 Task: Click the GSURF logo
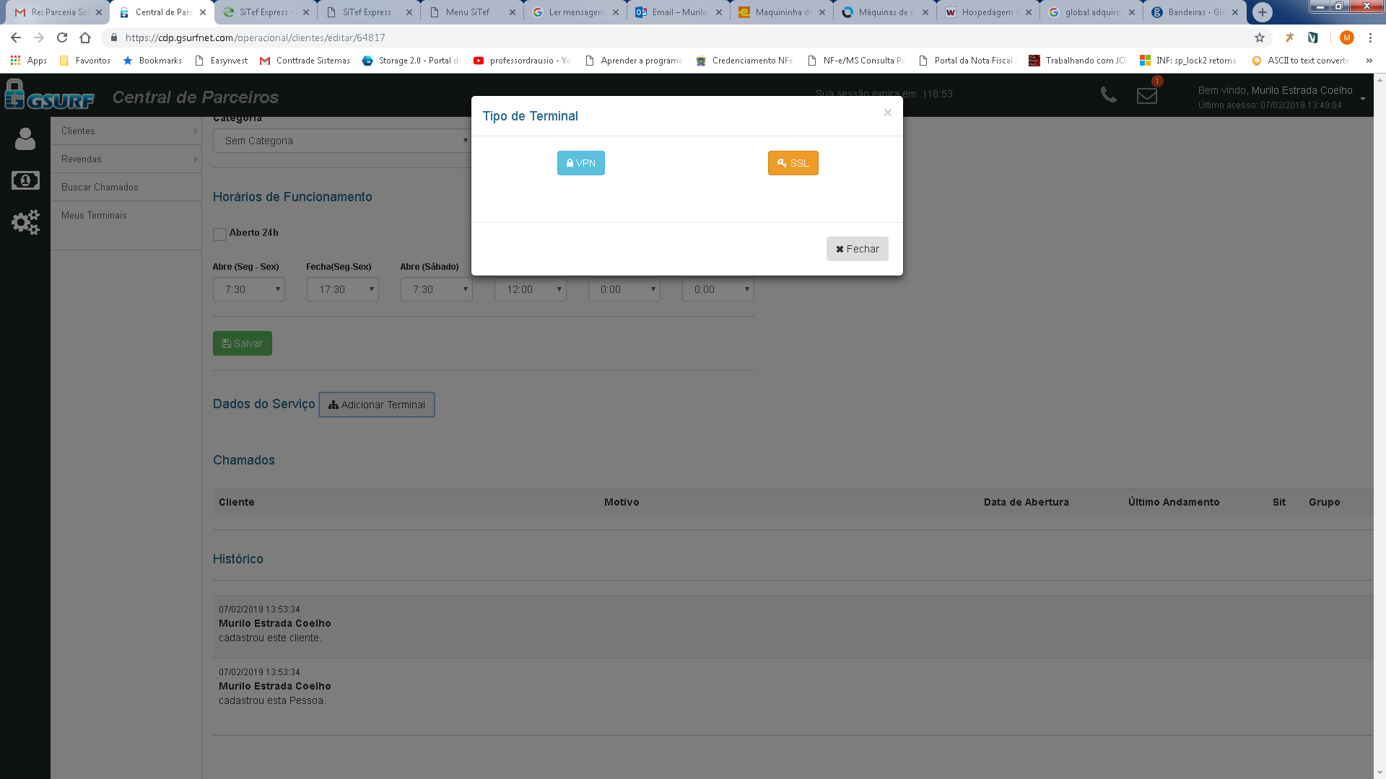point(49,96)
